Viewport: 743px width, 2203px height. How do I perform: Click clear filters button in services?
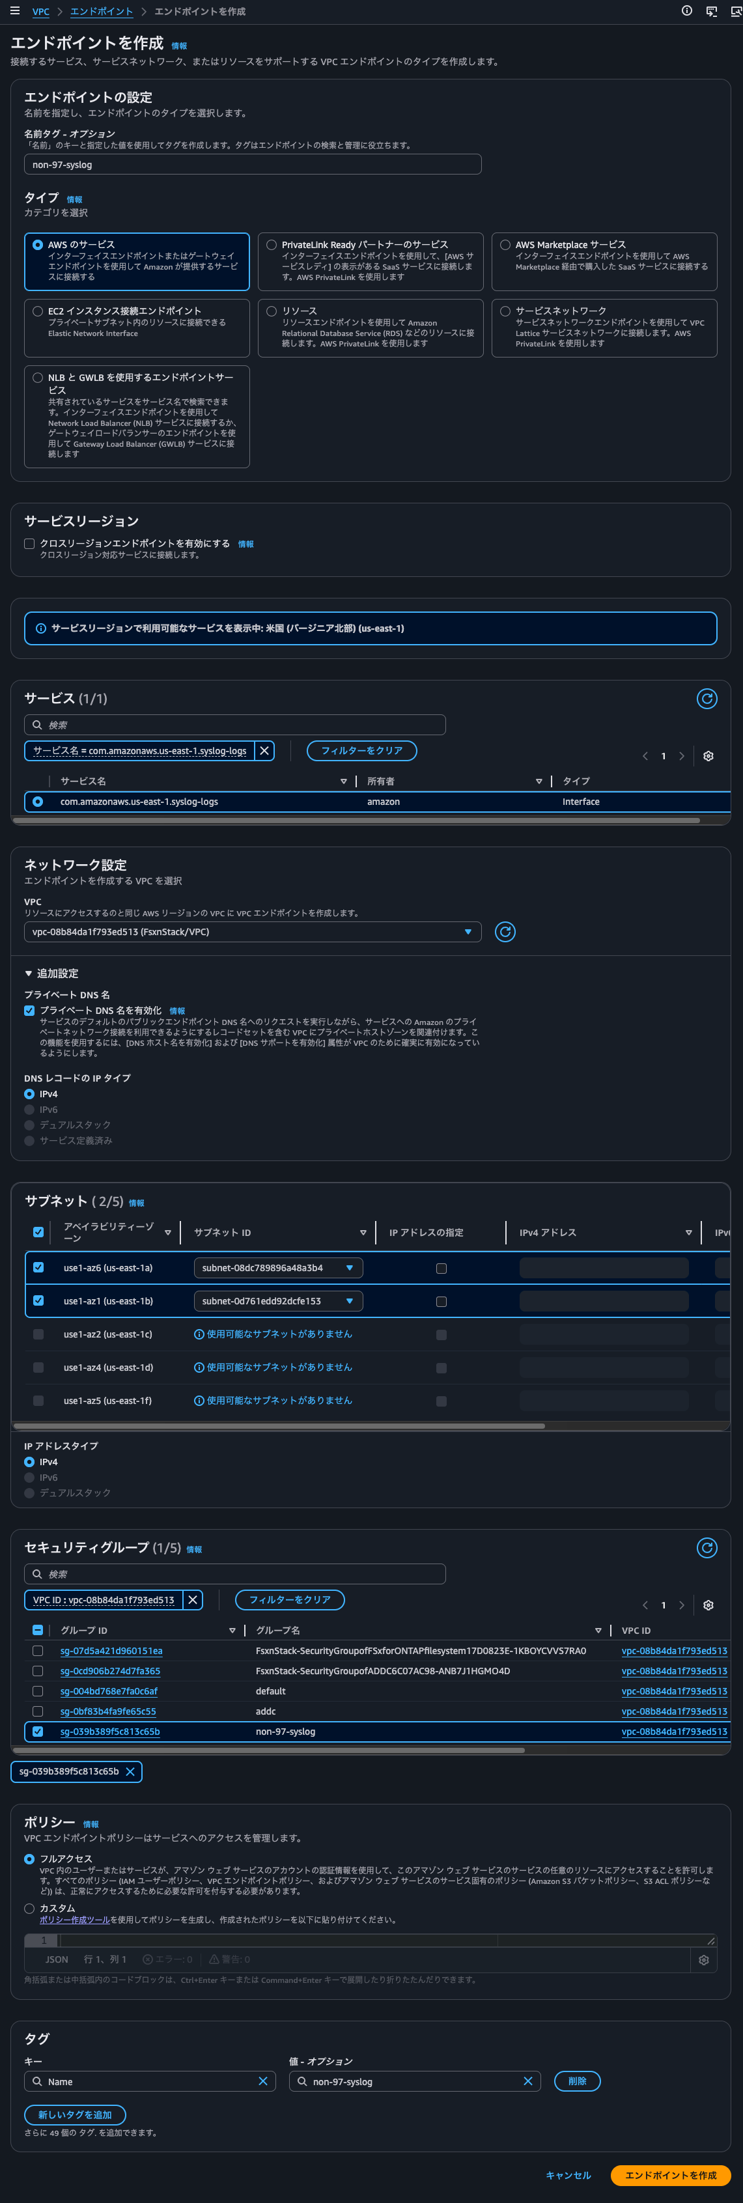coord(361,750)
